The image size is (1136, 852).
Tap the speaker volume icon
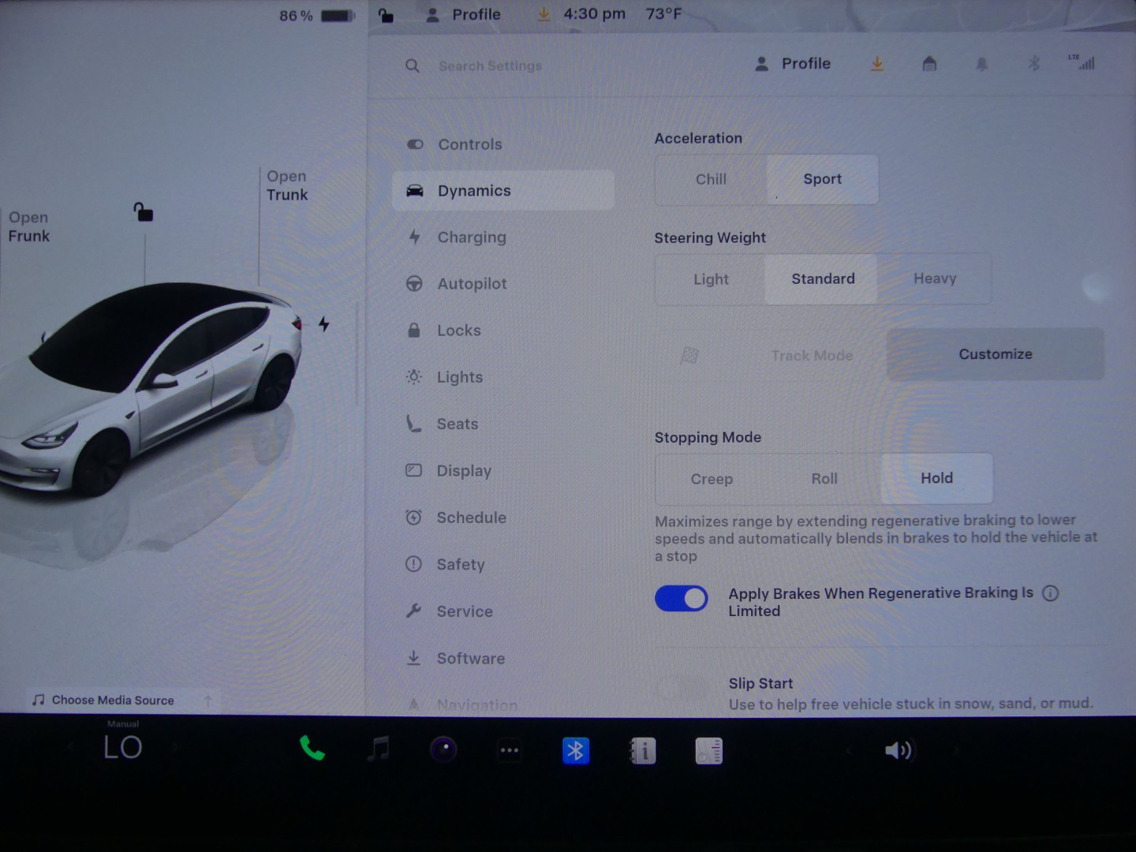pyautogui.click(x=898, y=750)
